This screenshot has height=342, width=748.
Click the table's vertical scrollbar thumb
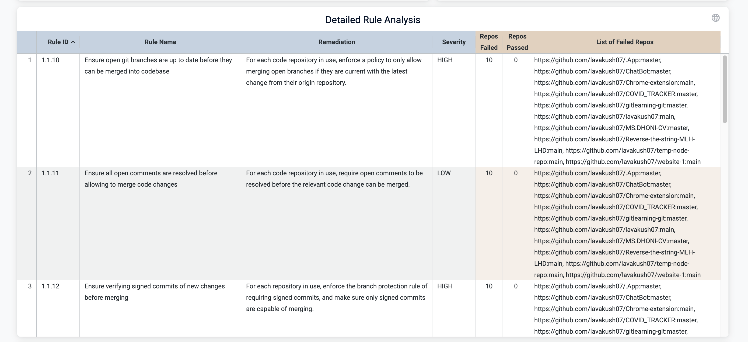pyautogui.click(x=725, y=89)
